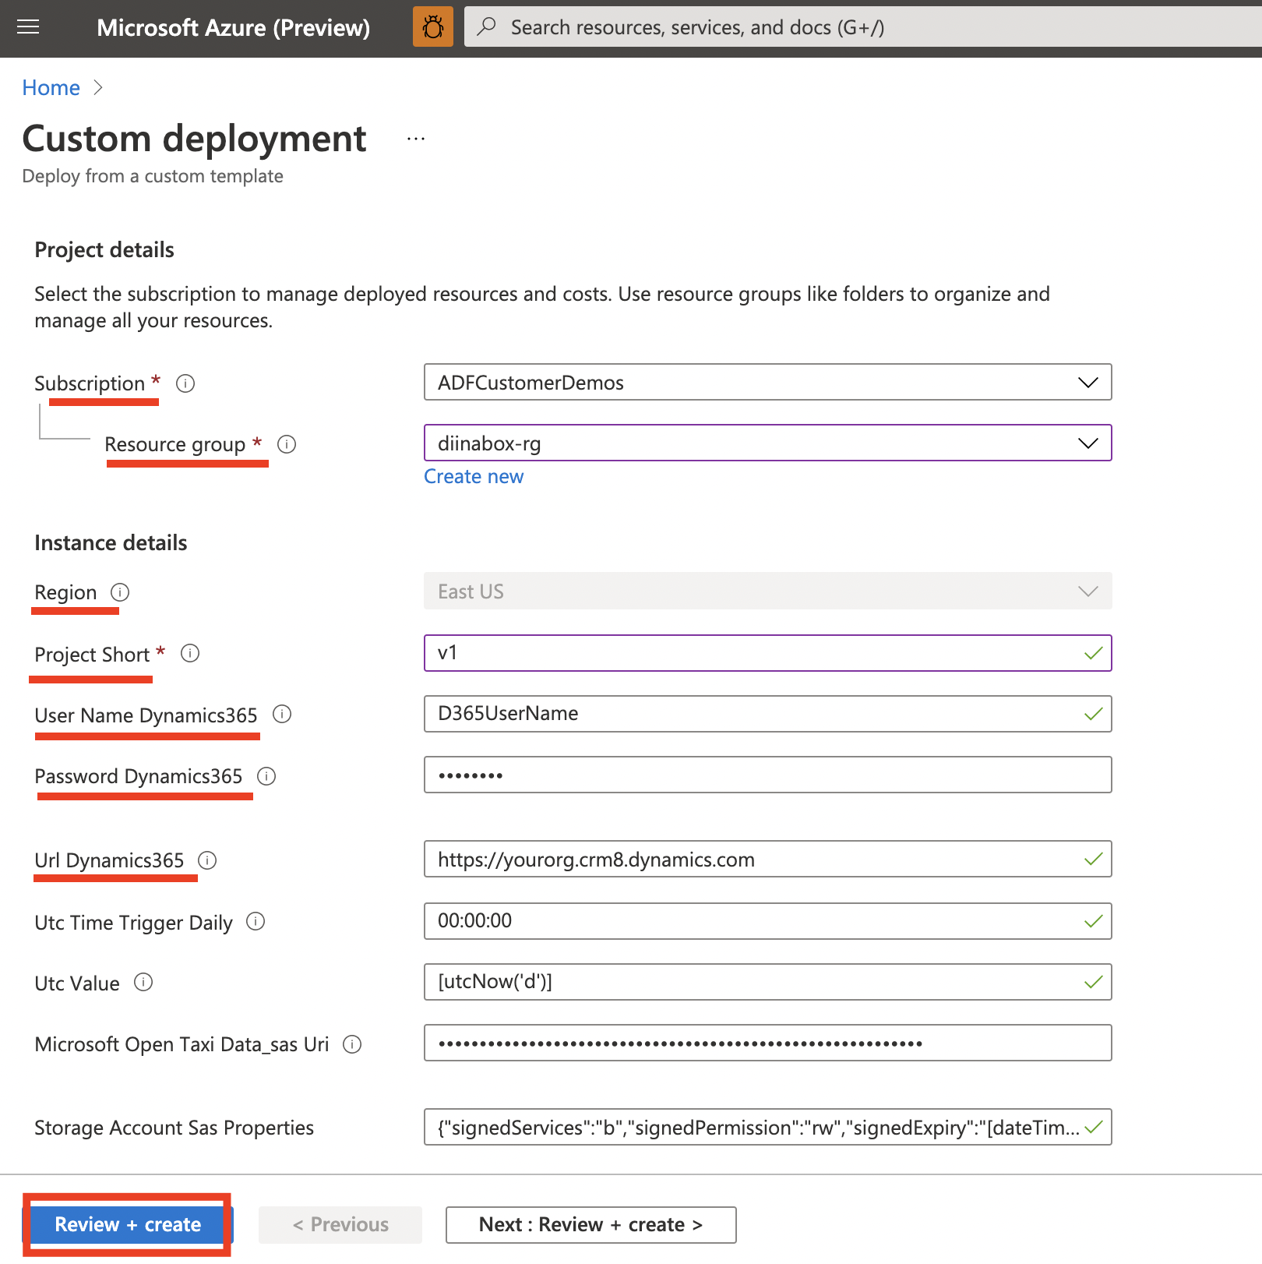Click the Password Dynamics365 input field
Screen dimensions: 1262x1264
[767, 775]
